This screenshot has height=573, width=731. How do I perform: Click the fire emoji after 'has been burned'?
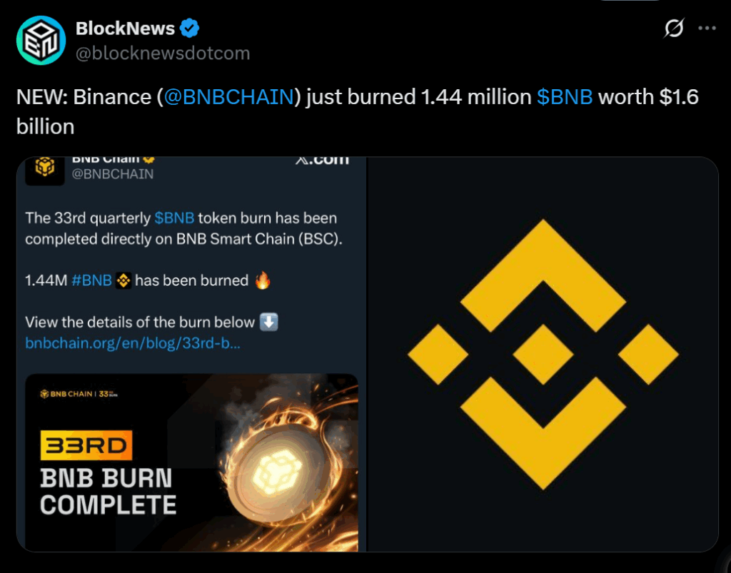[x=263, y=280]
